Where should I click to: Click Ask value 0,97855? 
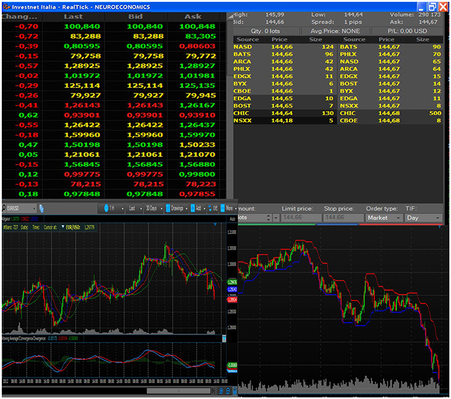click(x=197, y=194)
